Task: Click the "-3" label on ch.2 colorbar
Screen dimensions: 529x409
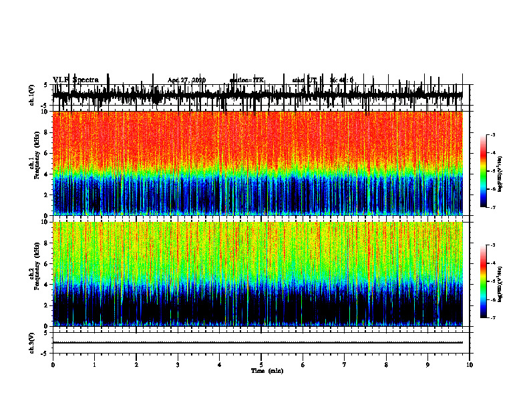Action: 493,245
